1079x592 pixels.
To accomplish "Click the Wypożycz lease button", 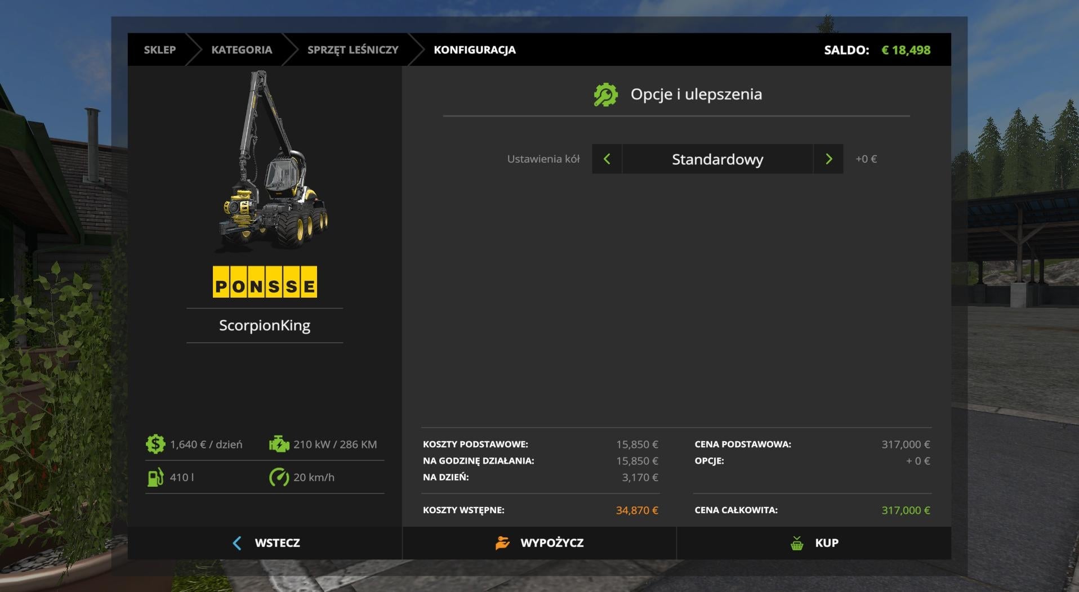I will click(x=539, y=543).
